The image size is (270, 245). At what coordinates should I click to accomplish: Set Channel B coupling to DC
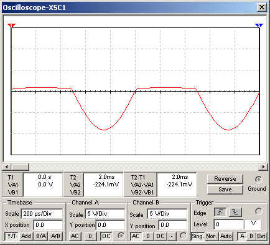point(161,236)
